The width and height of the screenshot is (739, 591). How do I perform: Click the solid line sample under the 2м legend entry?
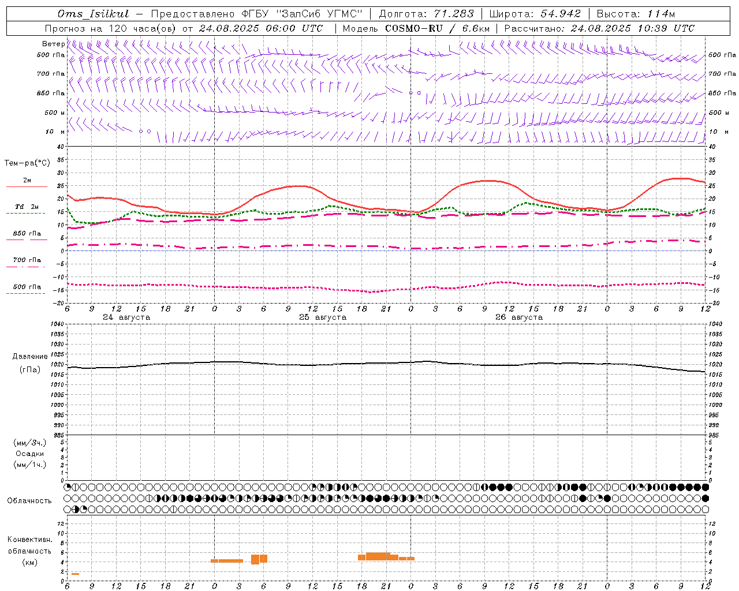coord(27,187)
